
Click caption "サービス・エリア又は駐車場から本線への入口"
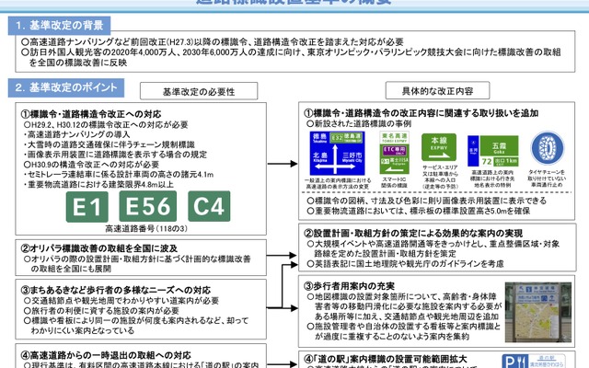tap(440, 177)
